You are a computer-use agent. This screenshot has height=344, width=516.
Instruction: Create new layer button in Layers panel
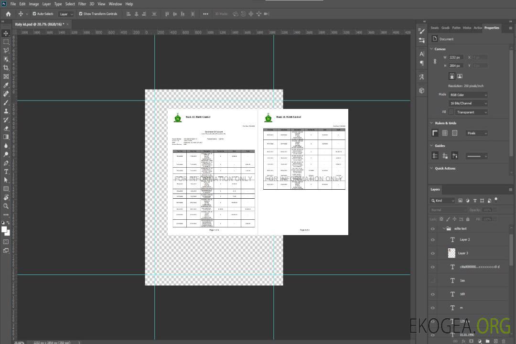click(495, 341)
